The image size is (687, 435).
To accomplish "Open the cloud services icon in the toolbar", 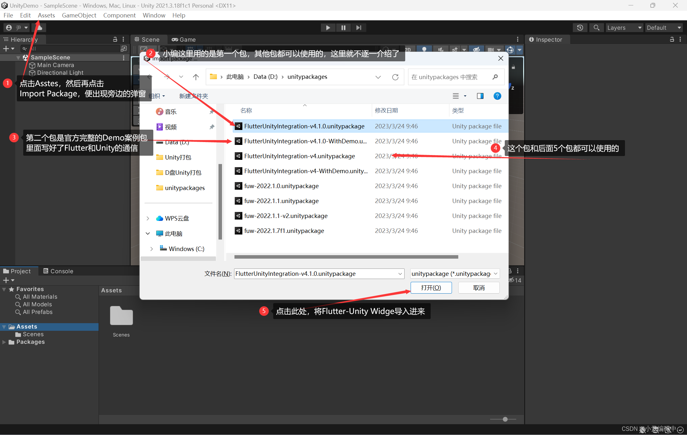I will coord(39,28).
